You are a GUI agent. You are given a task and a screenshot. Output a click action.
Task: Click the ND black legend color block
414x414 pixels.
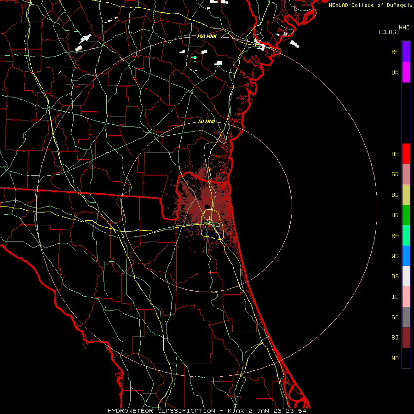pyautogui.click(x=406, y=358)
